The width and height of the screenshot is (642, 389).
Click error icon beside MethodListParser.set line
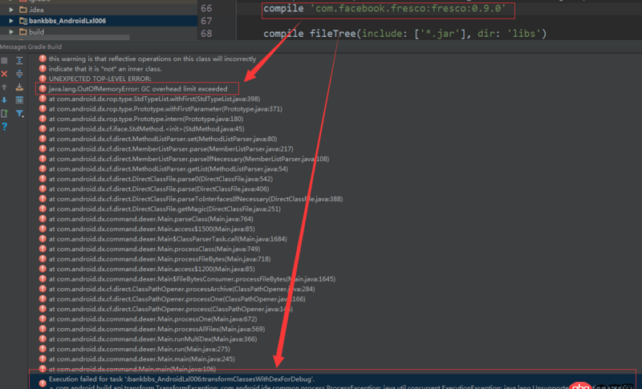pyautogui.click(x=43, y=139)
